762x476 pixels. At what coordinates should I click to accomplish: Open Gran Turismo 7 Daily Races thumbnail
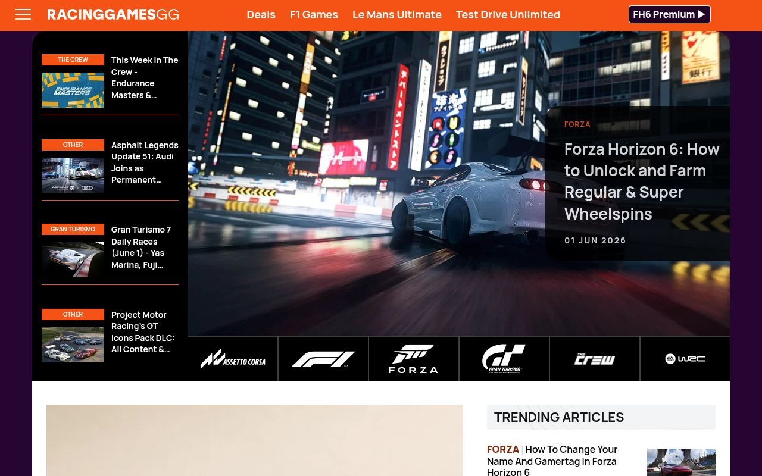(x=73, y=259)
